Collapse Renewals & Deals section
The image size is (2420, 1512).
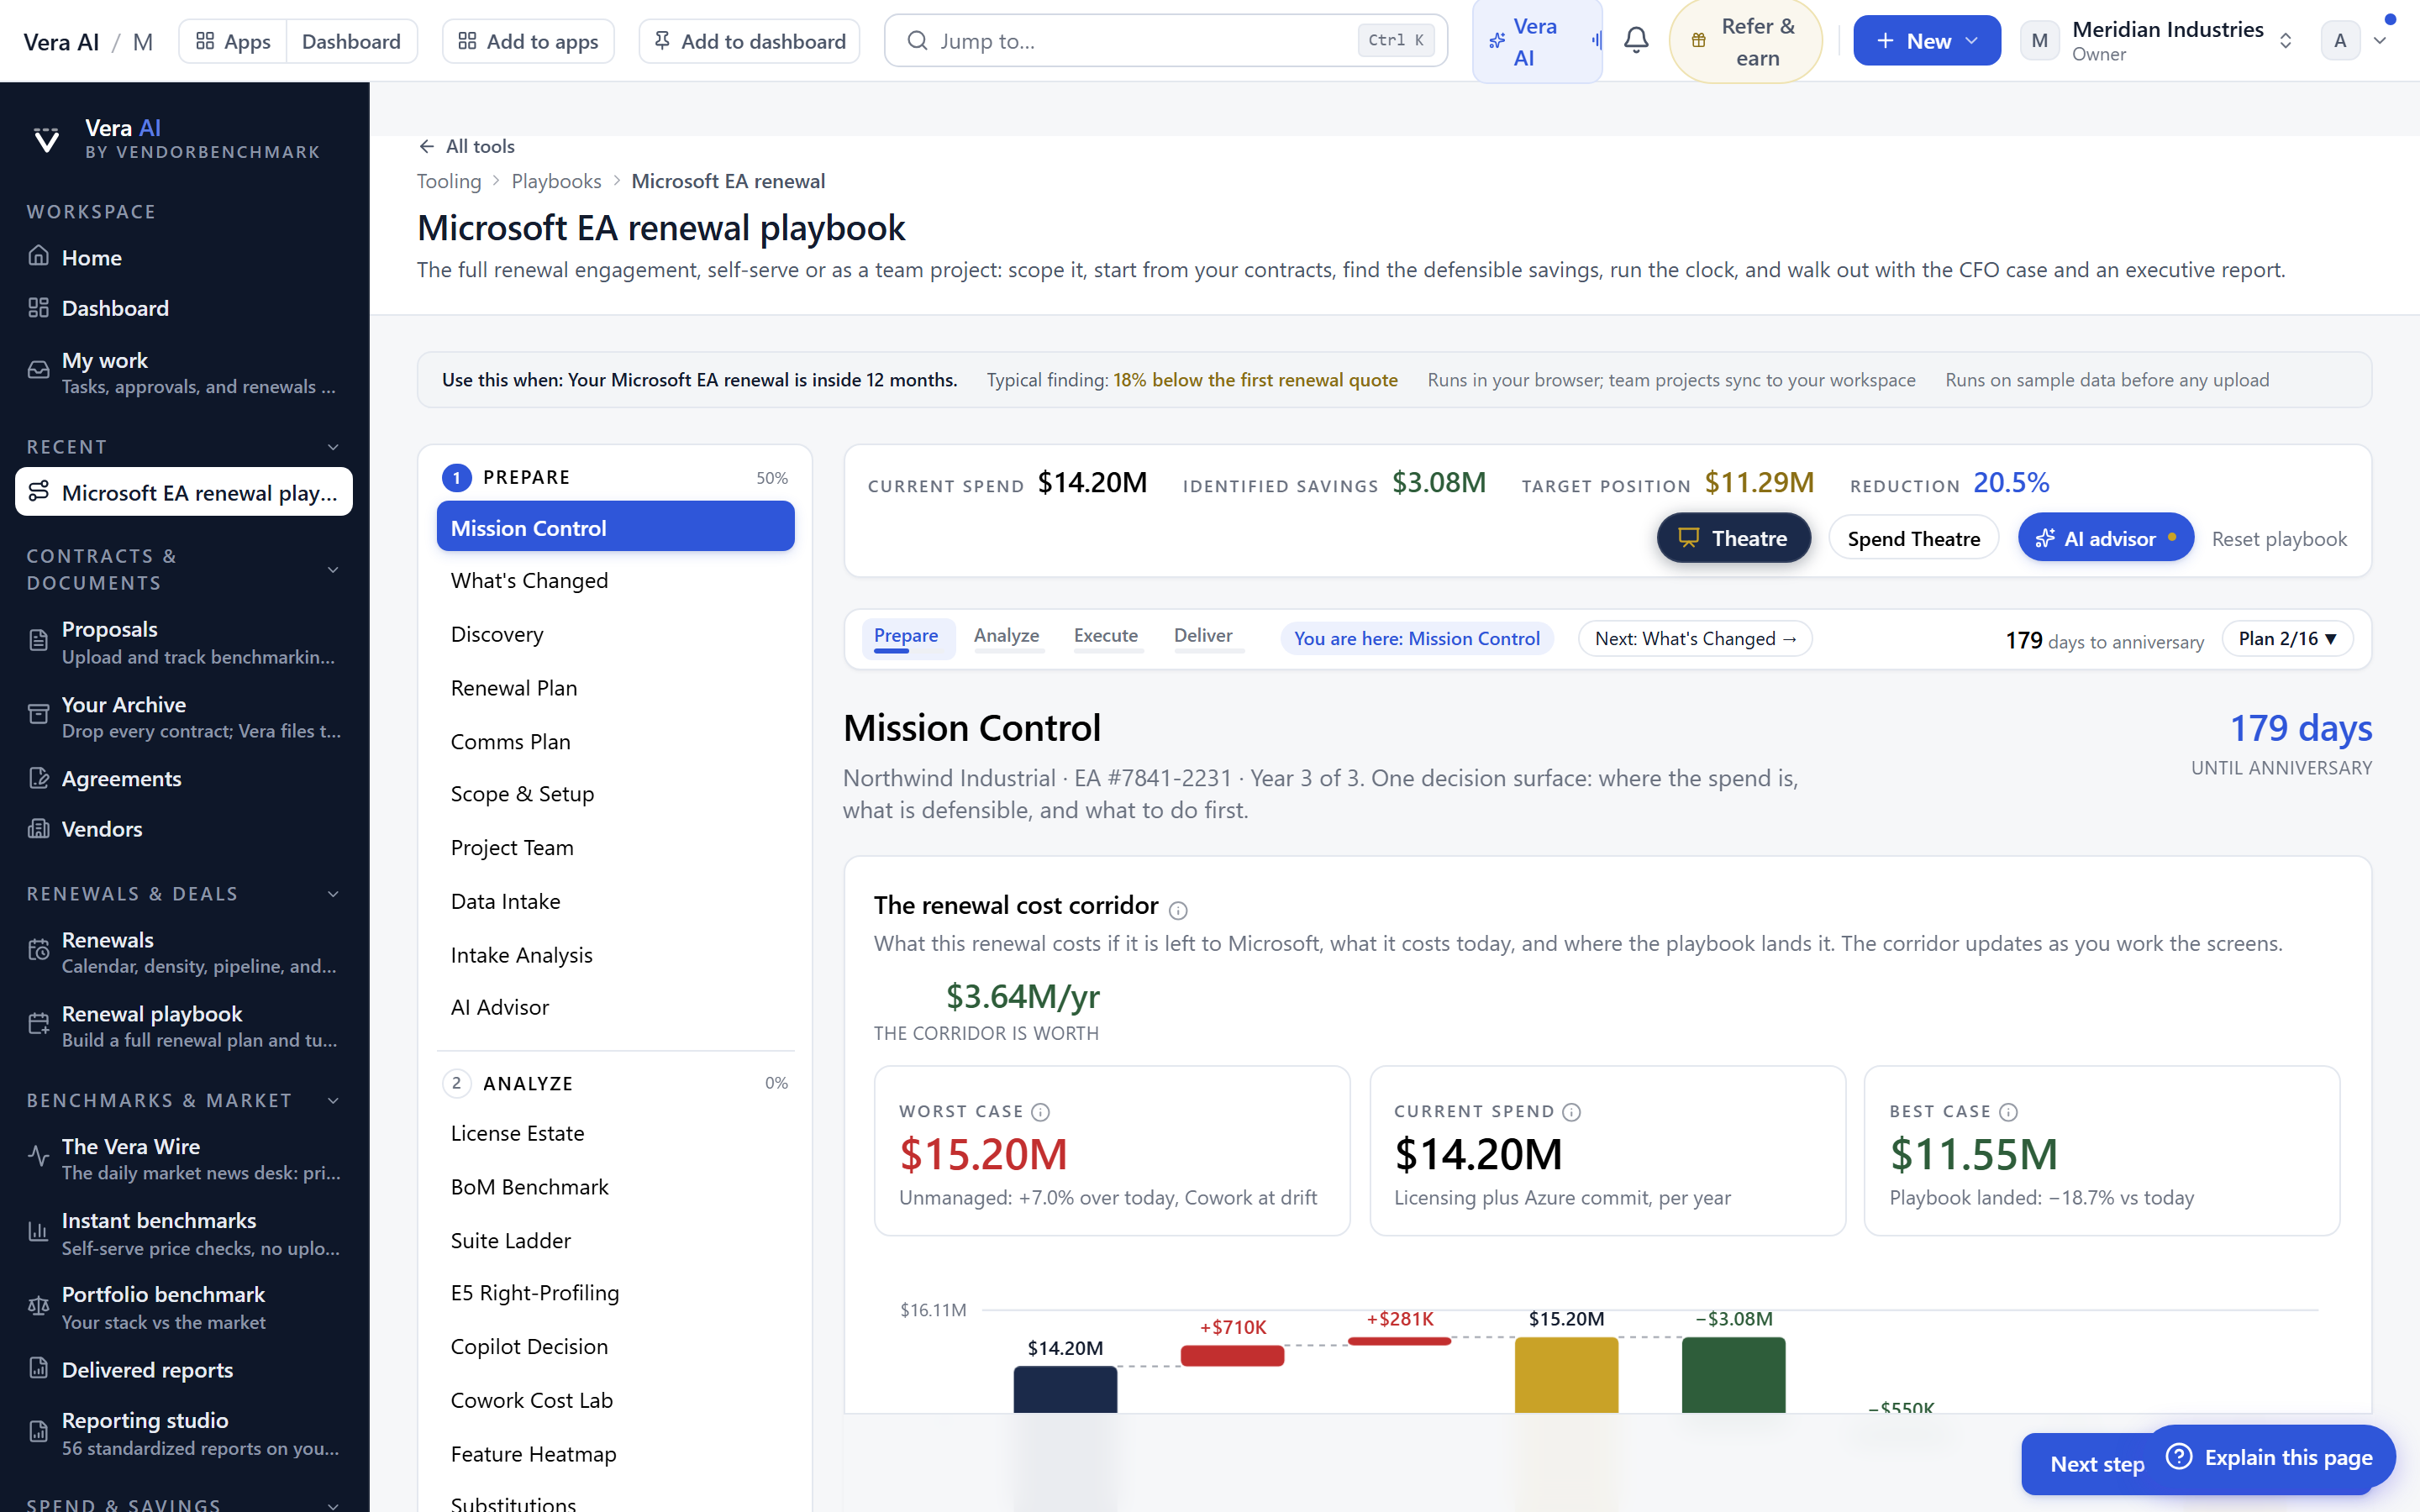333,894
